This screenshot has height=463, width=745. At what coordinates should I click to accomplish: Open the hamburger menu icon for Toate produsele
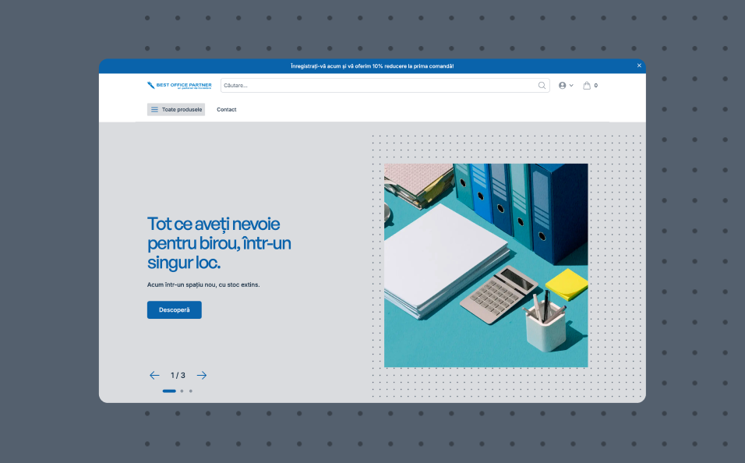click(154, 110)
